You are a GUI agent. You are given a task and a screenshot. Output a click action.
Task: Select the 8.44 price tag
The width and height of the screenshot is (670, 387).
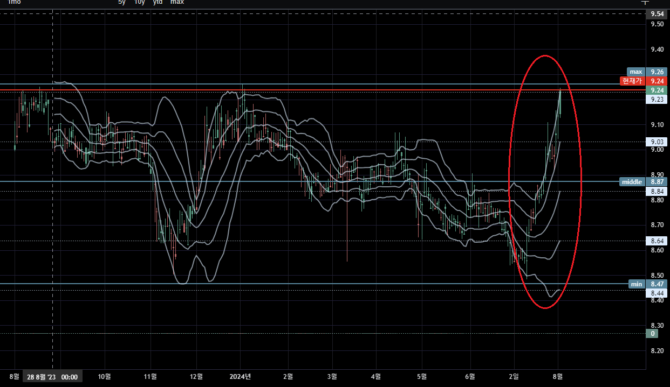pyautogui.click(x=657, y=293)
